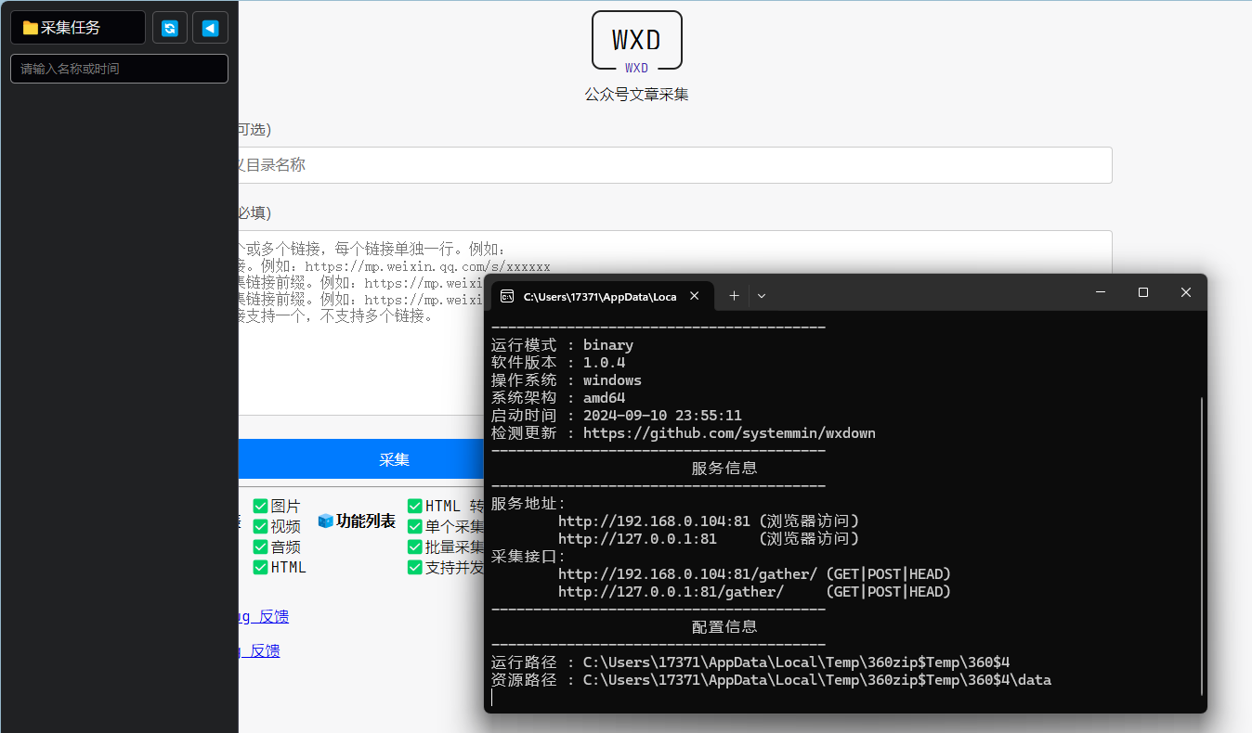The width and height of the screenshot is (1252, 733).
Task: Open a new terminal tab with plus icon
Action: (733, 295)
